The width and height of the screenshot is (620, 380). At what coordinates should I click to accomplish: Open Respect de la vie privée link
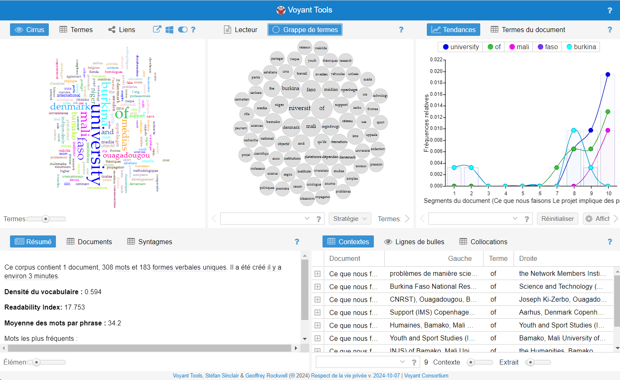[x=339, y=375]
